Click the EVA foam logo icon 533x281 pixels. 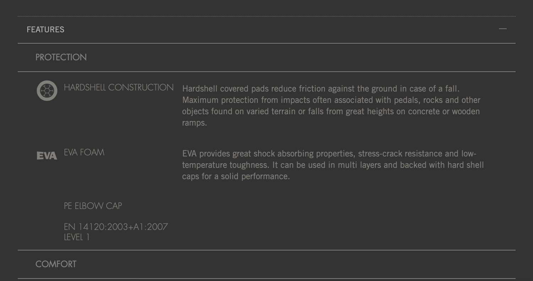(47, 156)
